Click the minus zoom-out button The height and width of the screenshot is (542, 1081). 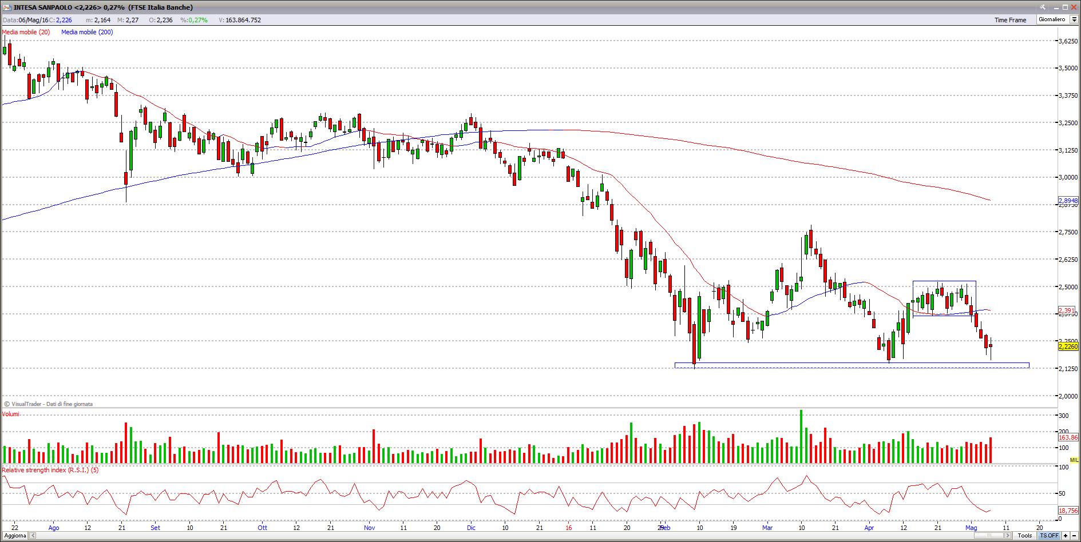coord(1074,536)
